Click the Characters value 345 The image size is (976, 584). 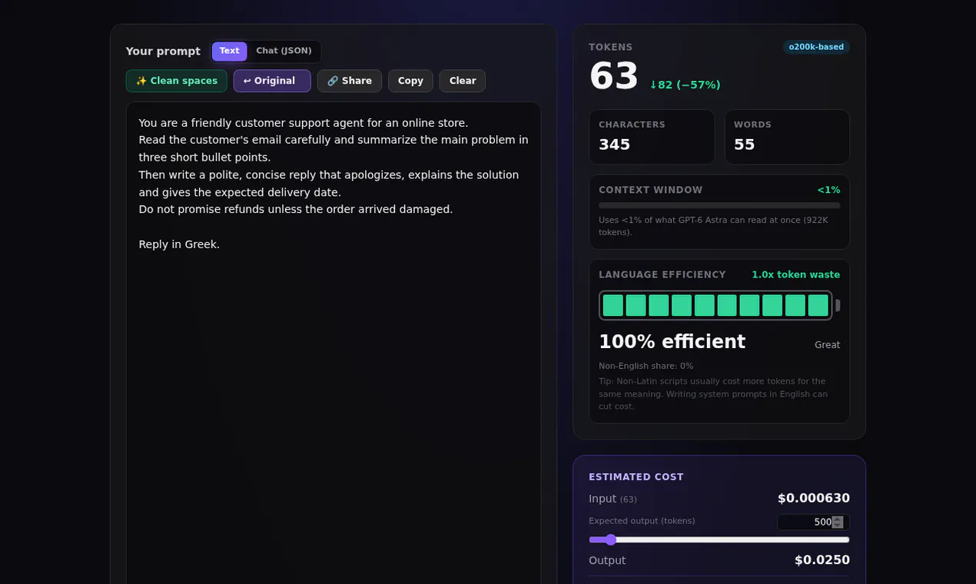615,144
